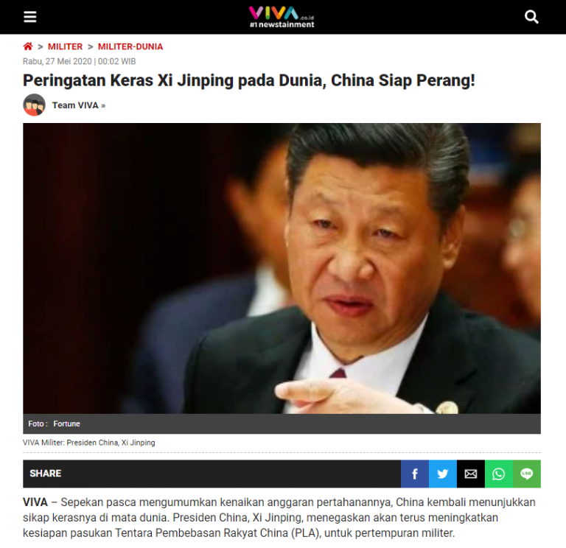Open the MILITER breadcrumb section

point(66,46)
